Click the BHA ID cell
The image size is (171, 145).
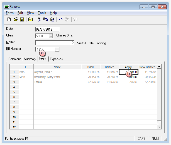(x=26, y=72)
